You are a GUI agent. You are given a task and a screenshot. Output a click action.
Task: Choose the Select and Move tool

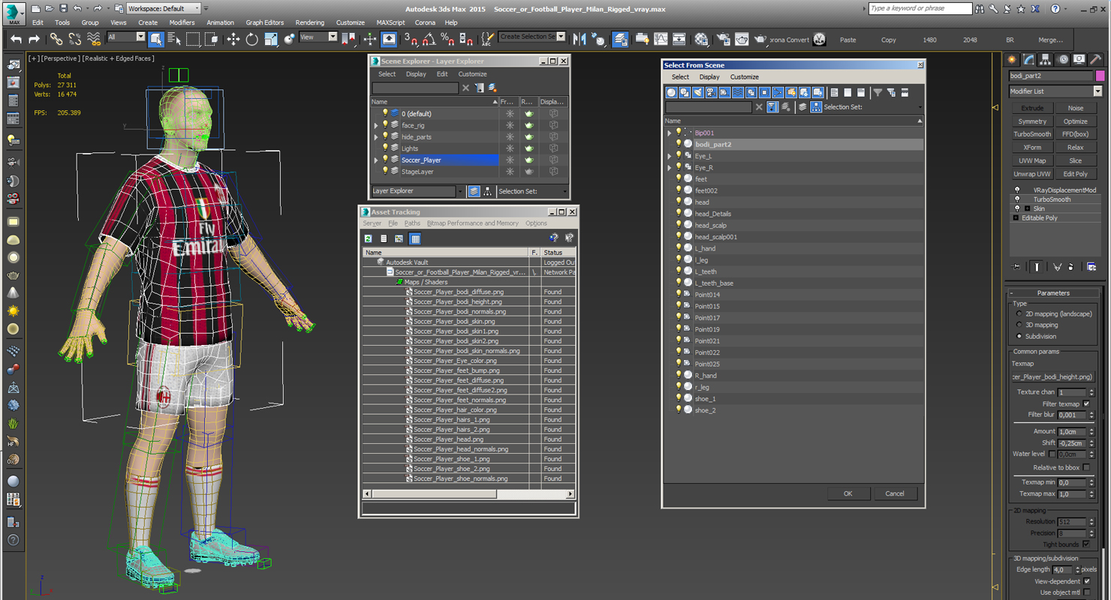[x=233, y=39]
